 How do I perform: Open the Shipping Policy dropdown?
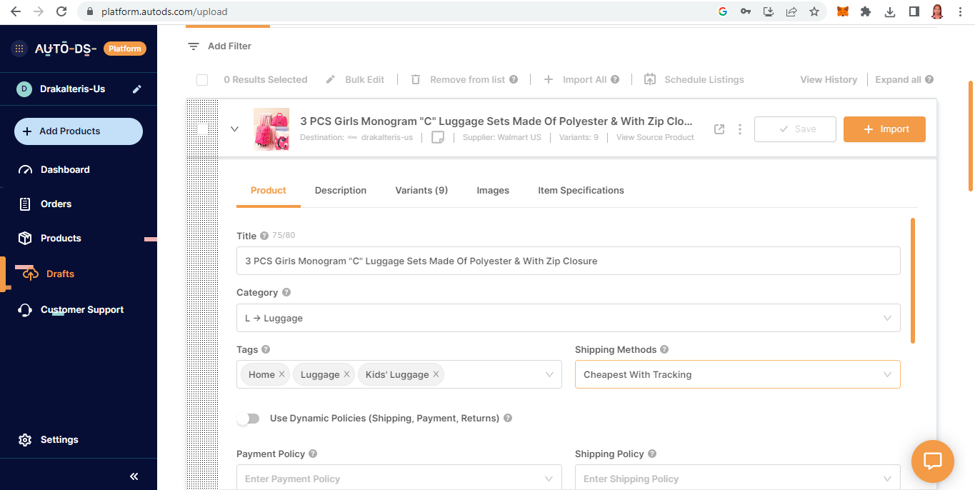tap(738, 477)
